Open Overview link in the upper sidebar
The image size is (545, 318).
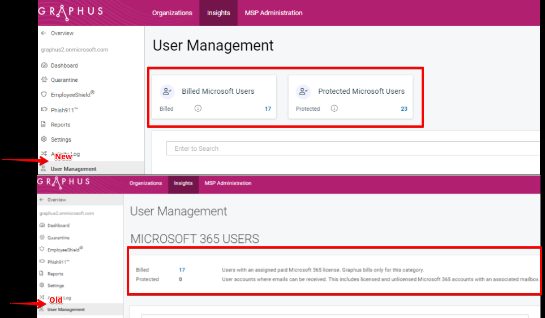[x=62, y=33]
